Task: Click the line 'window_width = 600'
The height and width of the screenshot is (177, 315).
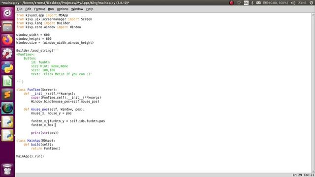Action: point(33,35)
